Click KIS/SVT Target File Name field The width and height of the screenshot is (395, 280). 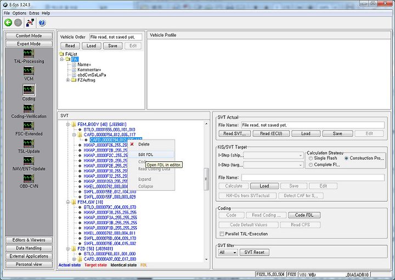(x=313, y=177)
